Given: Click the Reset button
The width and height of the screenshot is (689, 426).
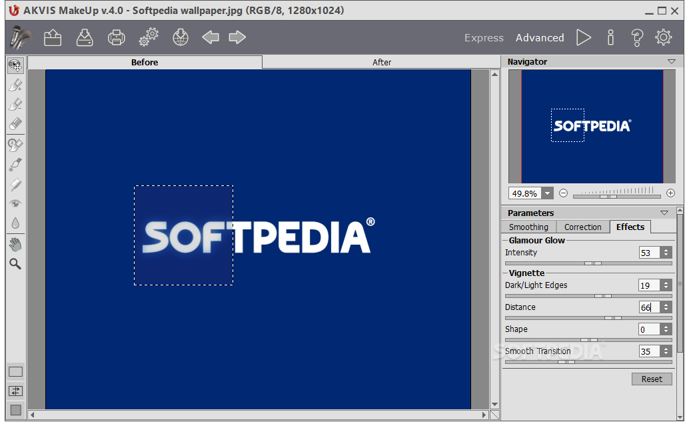Looking at the screenshot, I should click(x=652, y=379).
